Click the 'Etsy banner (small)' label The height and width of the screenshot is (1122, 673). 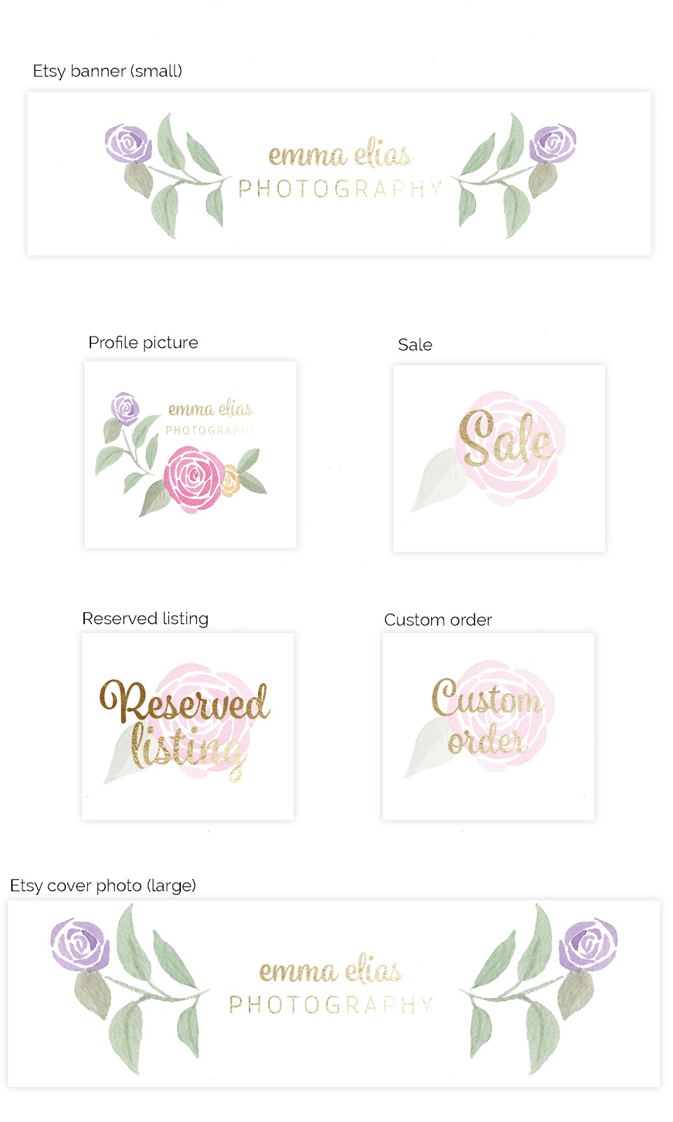point(107,71)
